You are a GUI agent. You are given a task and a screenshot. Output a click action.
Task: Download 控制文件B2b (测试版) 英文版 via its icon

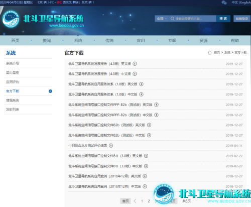pos(149,125)
